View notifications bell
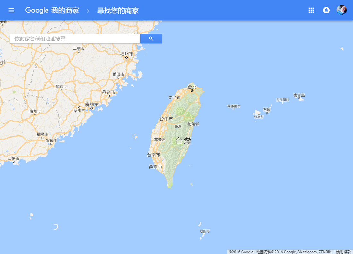The image size is (353, 254). [326, 10]
